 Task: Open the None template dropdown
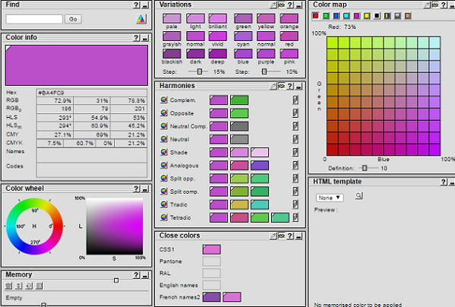[x=330, y=198]
